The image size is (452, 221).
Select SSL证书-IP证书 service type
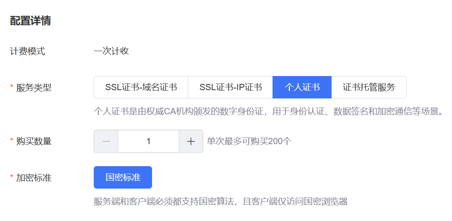click(230, 87)
